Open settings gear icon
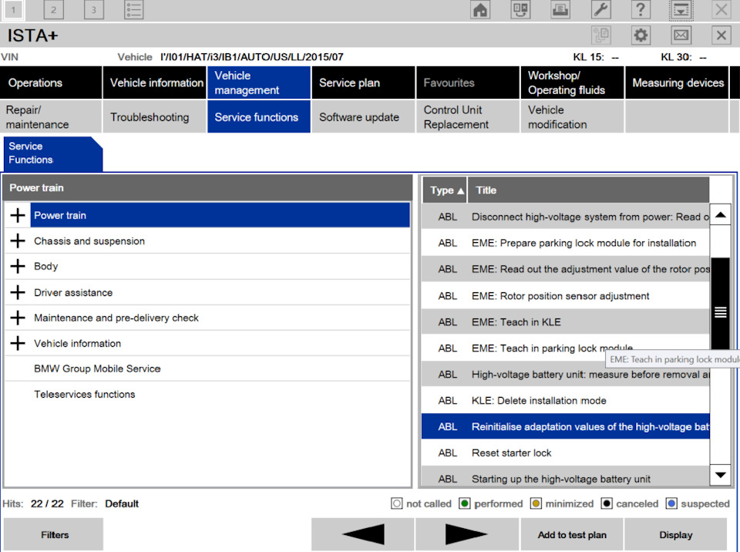 point(641,35)
